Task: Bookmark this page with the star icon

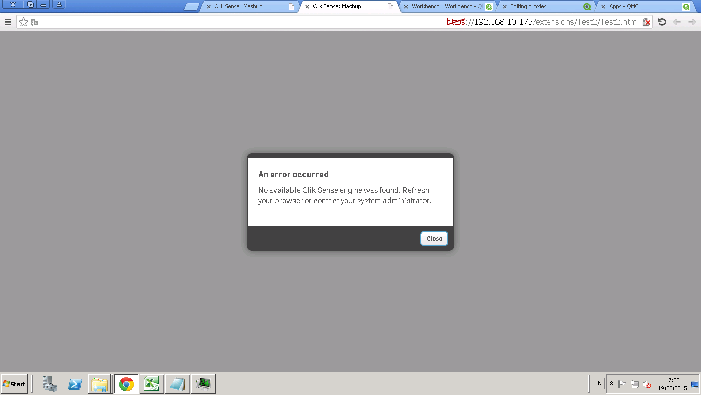Action: 23,22
